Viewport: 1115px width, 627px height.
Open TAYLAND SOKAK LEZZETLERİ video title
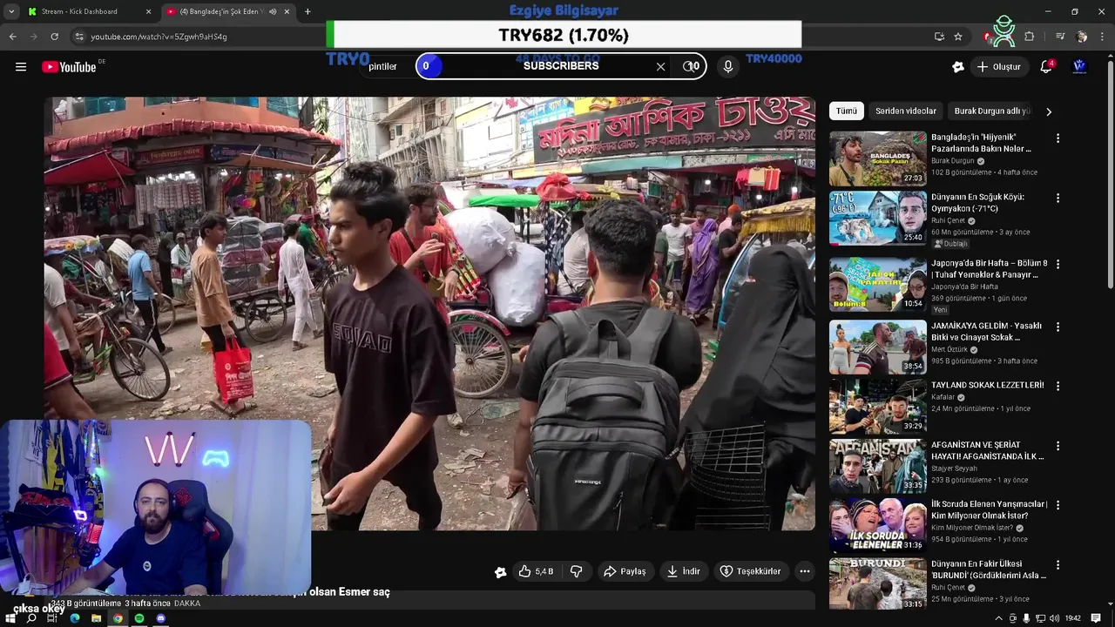(987, 385)
